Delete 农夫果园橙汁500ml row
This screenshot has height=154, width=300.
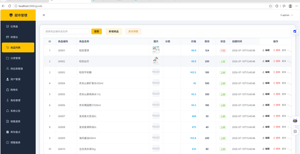[277, 105]
